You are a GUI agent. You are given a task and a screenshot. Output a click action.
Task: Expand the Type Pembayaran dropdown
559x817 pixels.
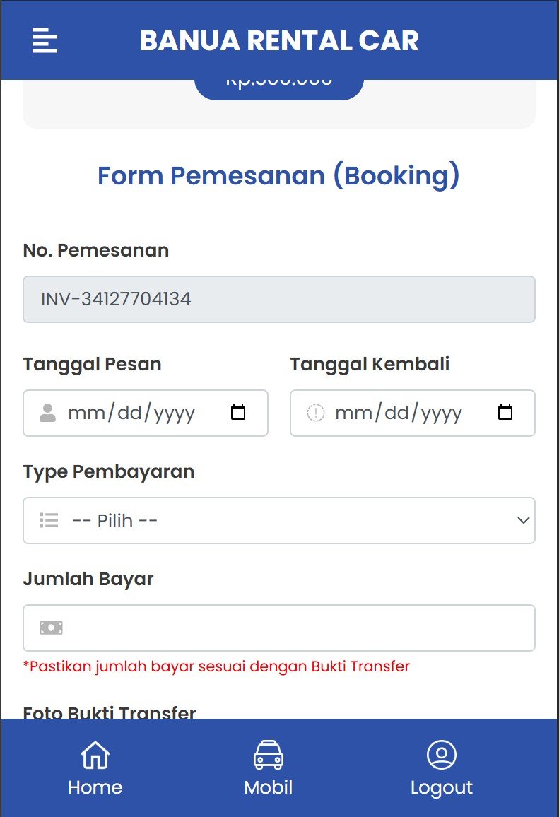coord(279,521)
